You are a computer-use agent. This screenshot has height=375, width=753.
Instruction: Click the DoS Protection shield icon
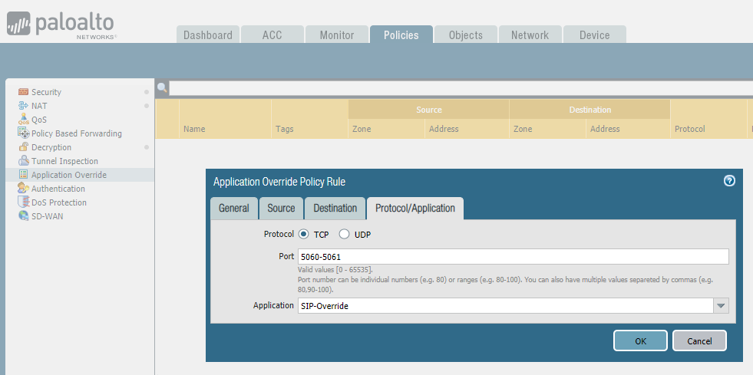(23, 202)
